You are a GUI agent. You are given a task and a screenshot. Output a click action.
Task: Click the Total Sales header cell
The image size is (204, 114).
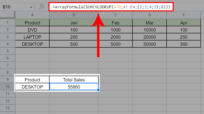click(74, 80)
